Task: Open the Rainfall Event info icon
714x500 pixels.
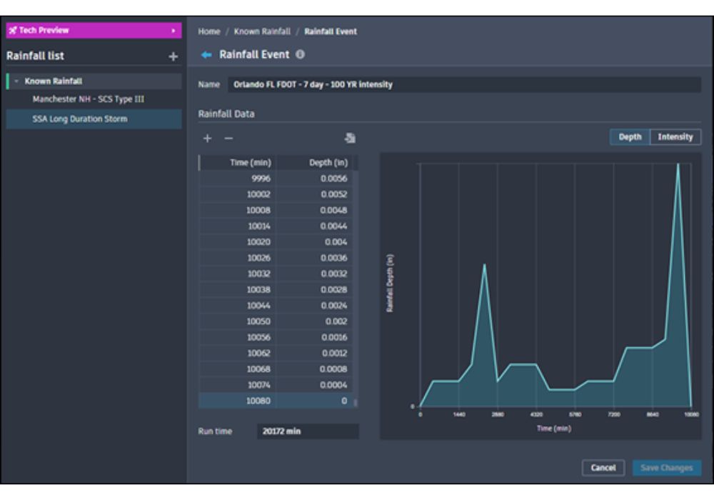Action: tap(300, 55)
